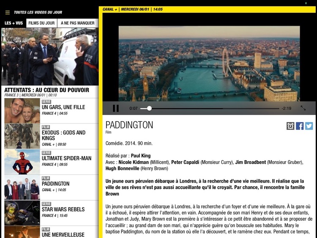Pause the Paddington video
The height and width of the screenshot is (238, 317).
pos(116,108)
